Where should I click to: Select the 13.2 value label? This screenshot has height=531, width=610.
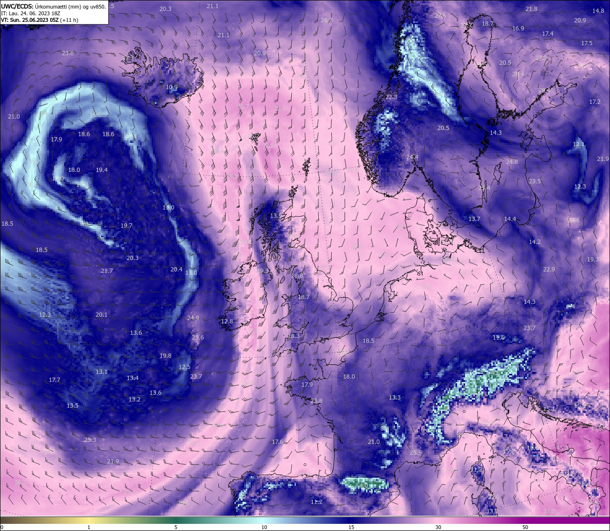pos(134,400)
